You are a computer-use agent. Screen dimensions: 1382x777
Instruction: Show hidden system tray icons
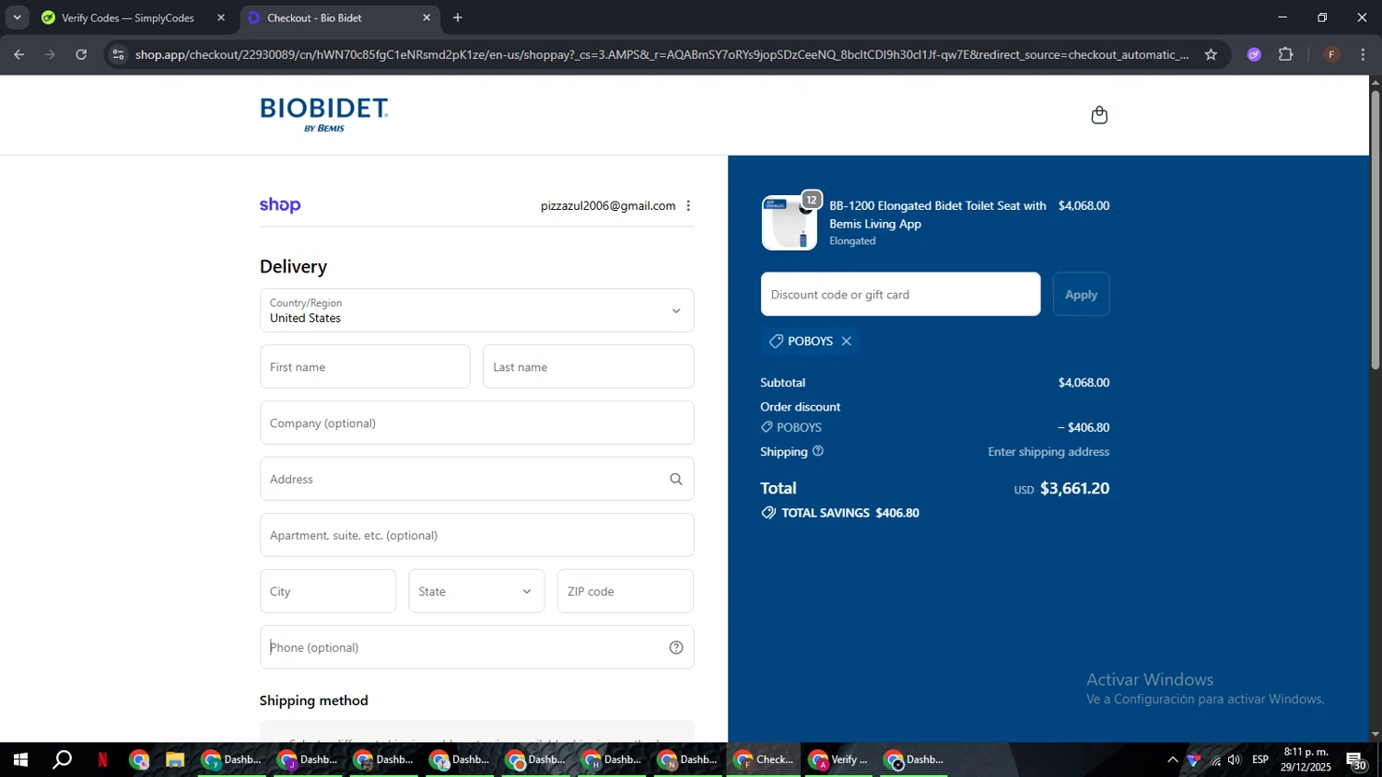coord(1172,760)
